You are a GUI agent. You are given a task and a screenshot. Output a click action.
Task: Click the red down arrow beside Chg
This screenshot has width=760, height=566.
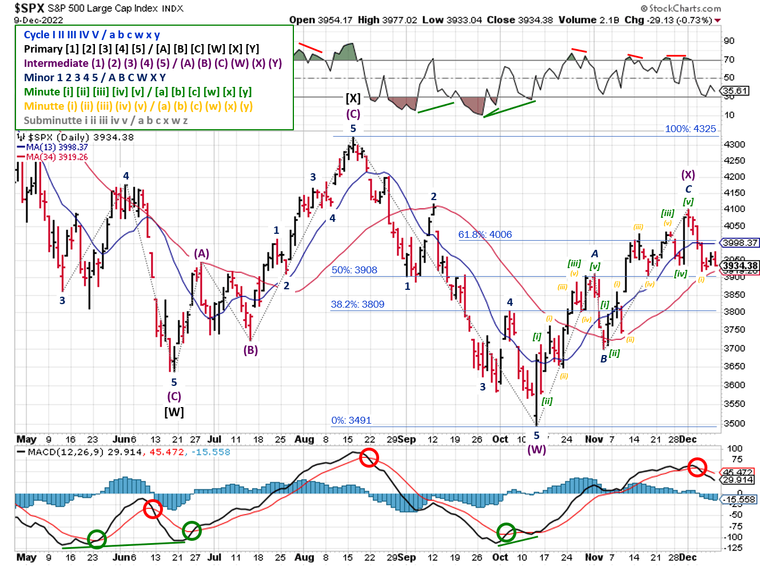coord(718,21)
